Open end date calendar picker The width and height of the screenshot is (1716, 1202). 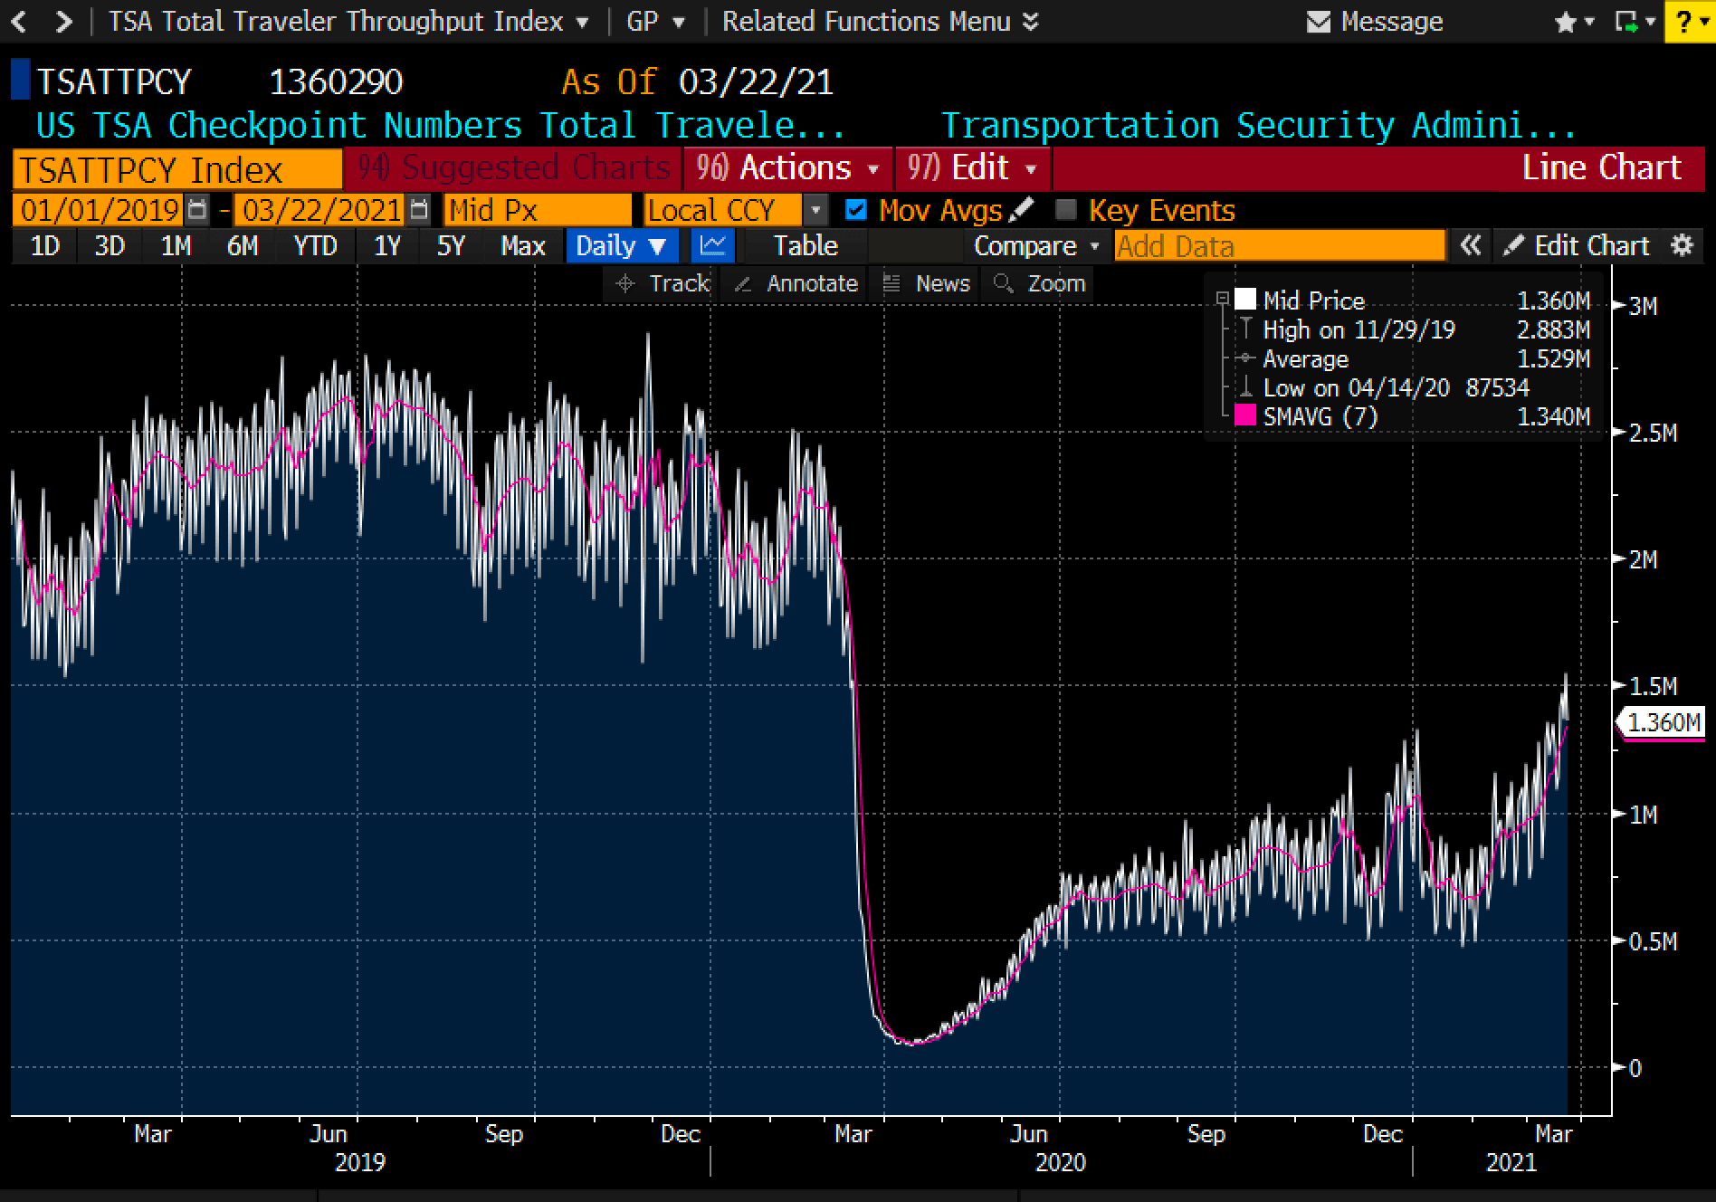click(x=418, y=210)
